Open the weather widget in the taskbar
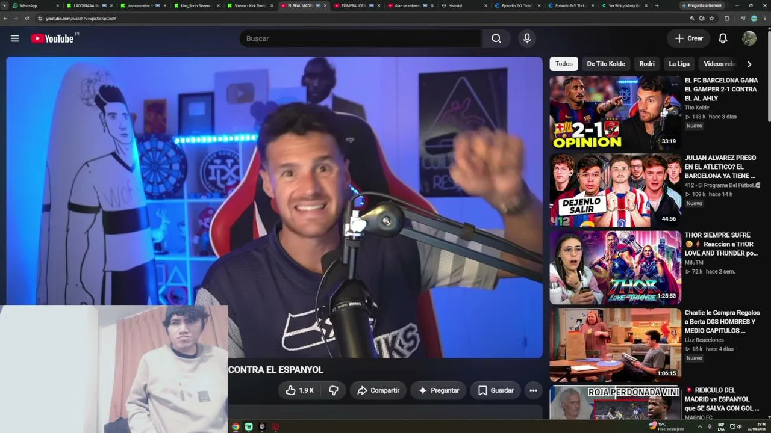Image resolution: width=771 pixels, height=433 pixels. 667,426
